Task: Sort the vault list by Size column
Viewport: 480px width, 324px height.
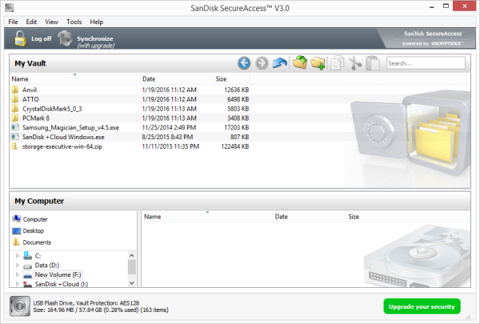Action: pyautogui.click(x=222, y=79)
